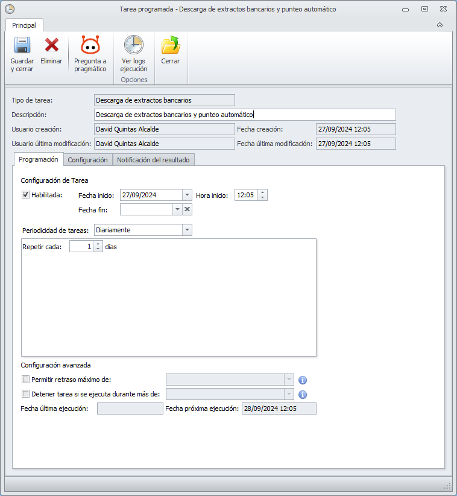Viewport: 457px width, 496px height.
Task: Enable Permitir retraso máximo de checkbox
Action: (25, 380)
